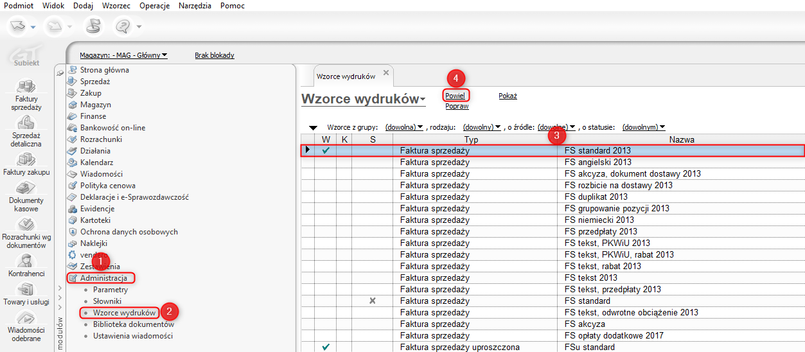
Task: Toggle W checkmark for FSu standard row
Action: point(326,347)
